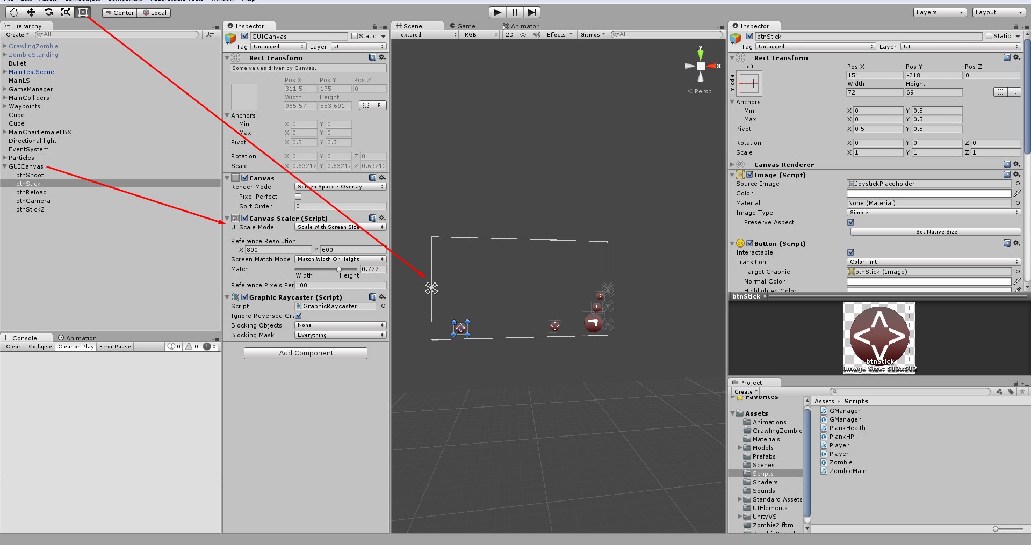Open Canvas component help book icon

click(x=372, y=178)
